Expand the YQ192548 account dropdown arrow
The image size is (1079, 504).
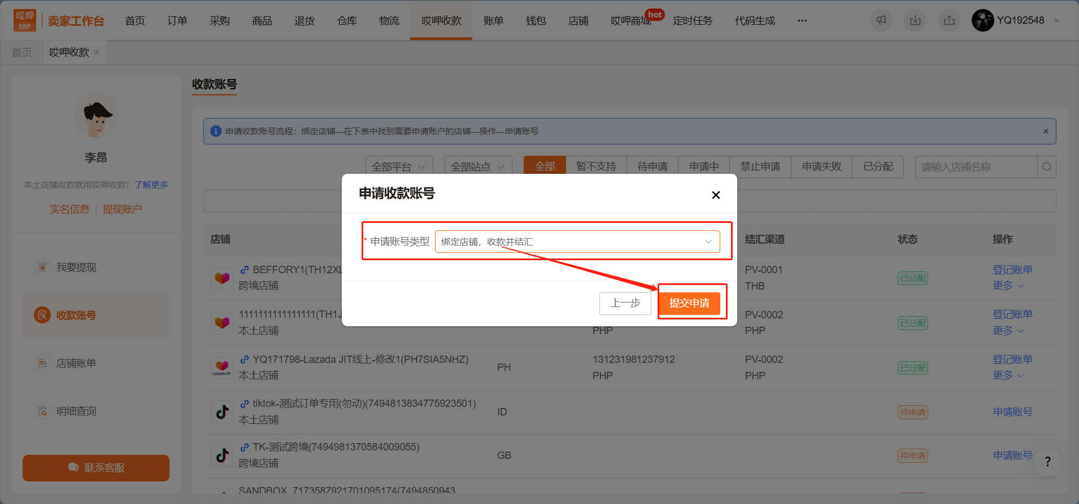pos(1056,21)
